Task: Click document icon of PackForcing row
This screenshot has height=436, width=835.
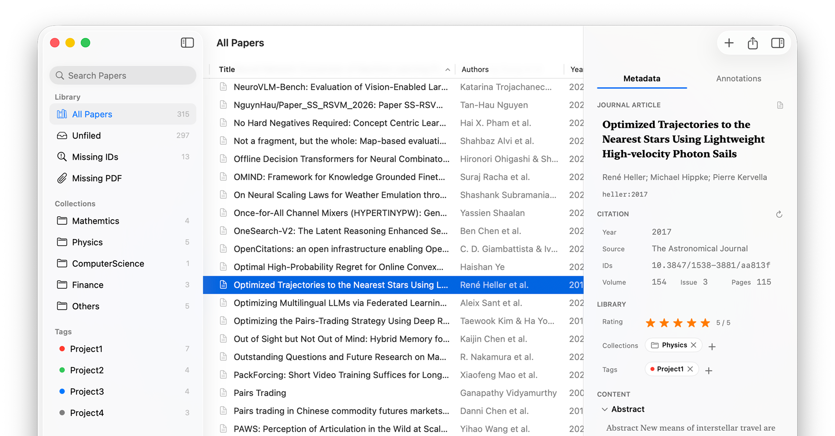Action: [x=223, y=375]
